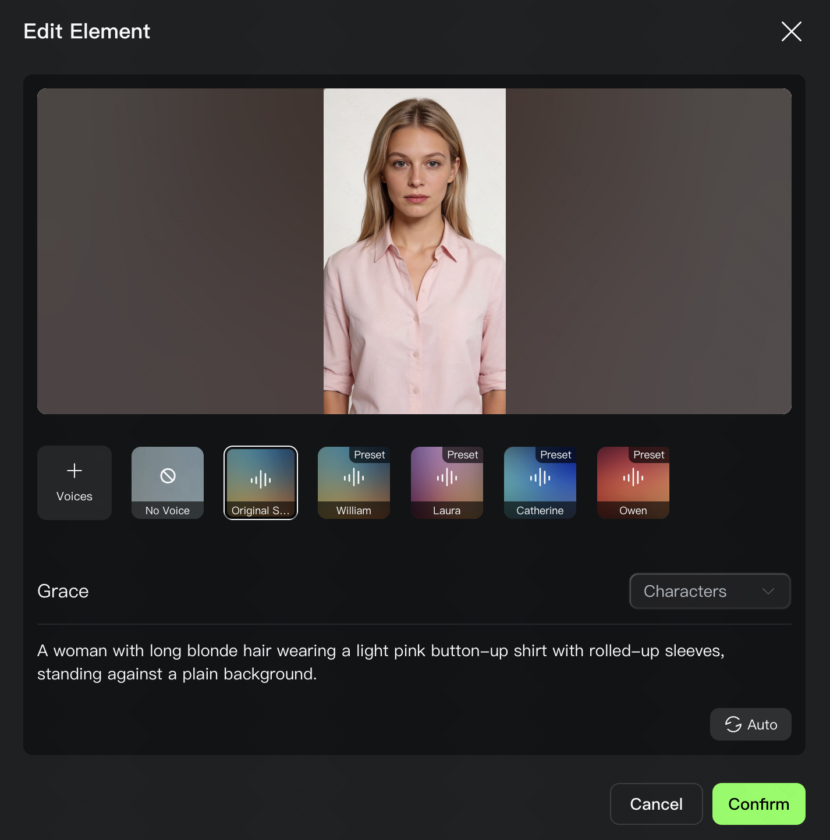Click the Preset badge on William tile

370,455
